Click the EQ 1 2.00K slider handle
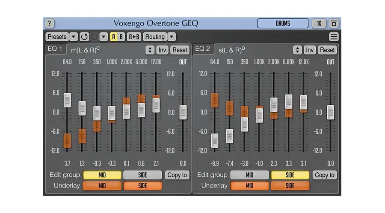This screenshot has width=385, height=213. pos(127,112)
